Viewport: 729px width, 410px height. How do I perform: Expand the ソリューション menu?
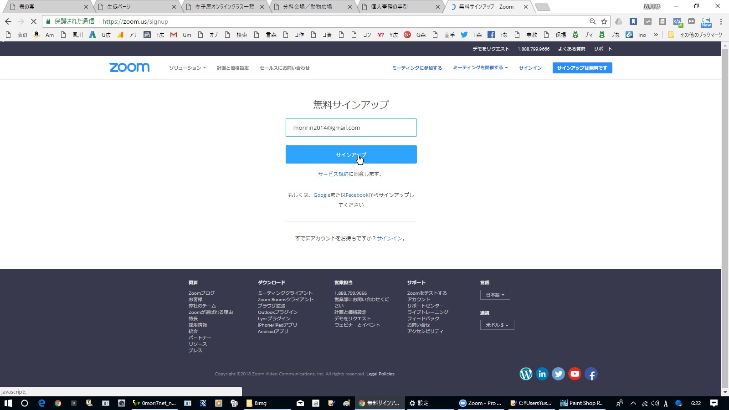coord(187,68)
